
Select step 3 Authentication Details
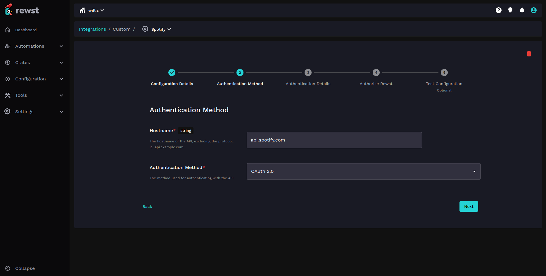tap(308, 73)
